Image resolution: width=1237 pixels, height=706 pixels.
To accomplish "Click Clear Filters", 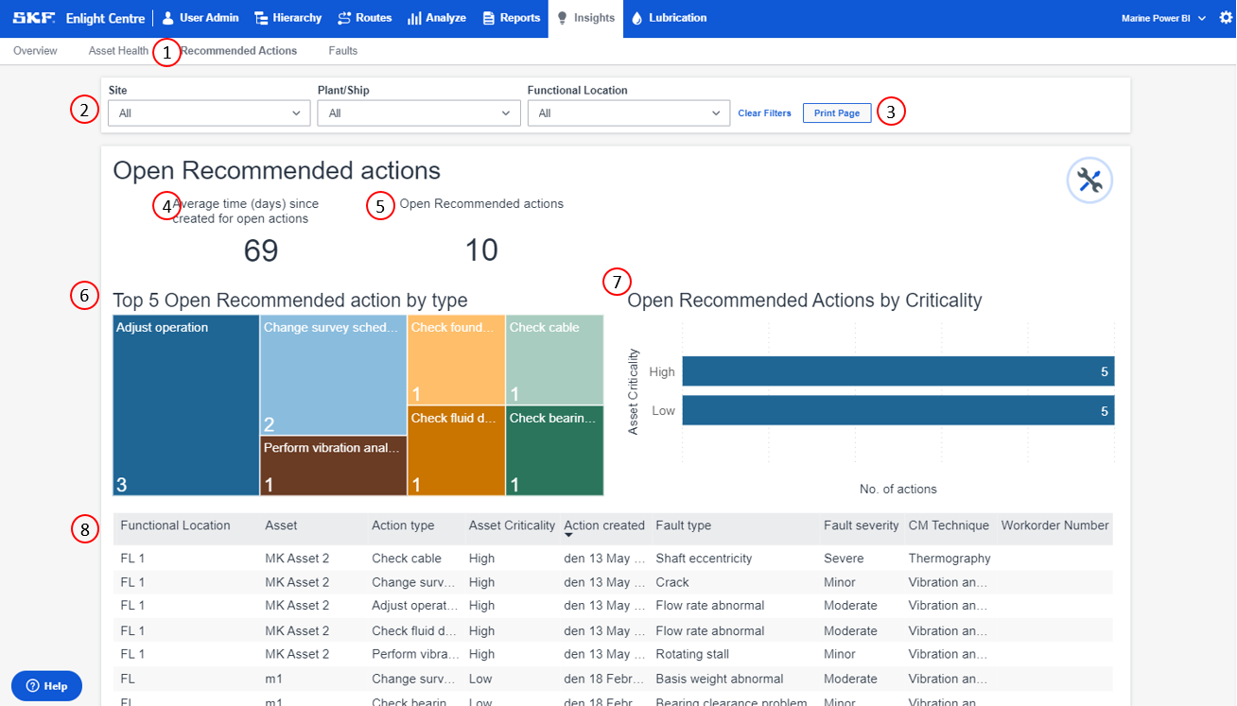I will point(764,112).
